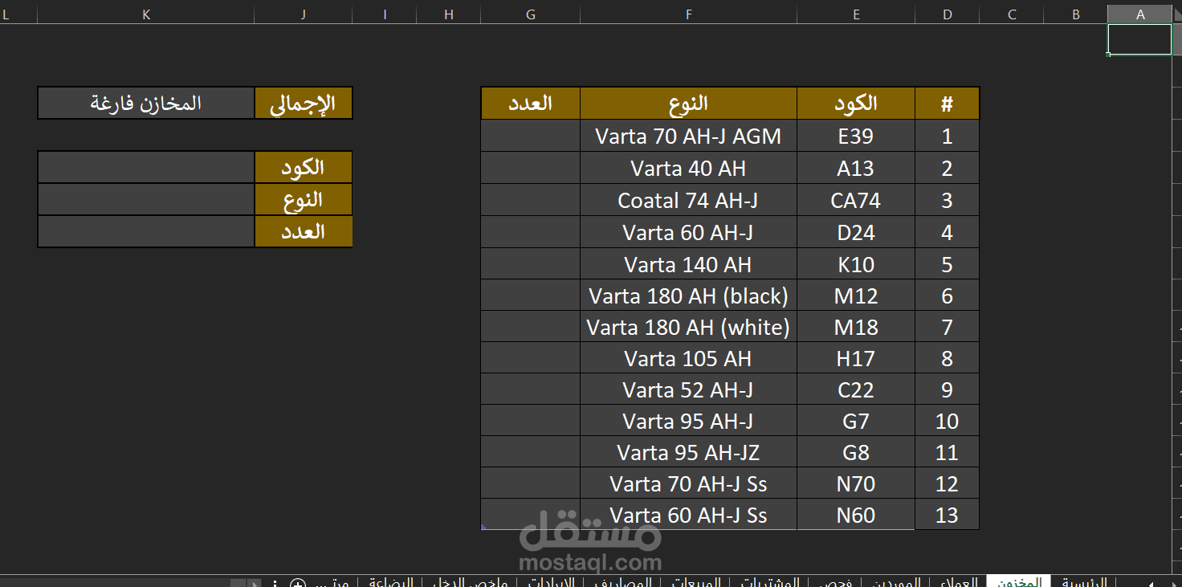The height and width of the screenshot is (587, 1182).
Task: Click code cell CA74
Action: tap(856, 200)
